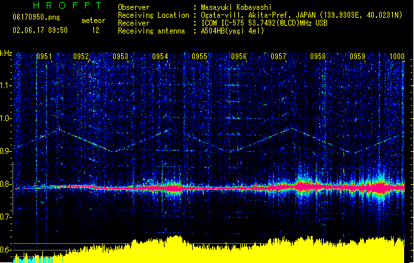The height and width of the screenshot is (263, 414).
Task: Click the 1000 time marker
Action: click(397, 57)
